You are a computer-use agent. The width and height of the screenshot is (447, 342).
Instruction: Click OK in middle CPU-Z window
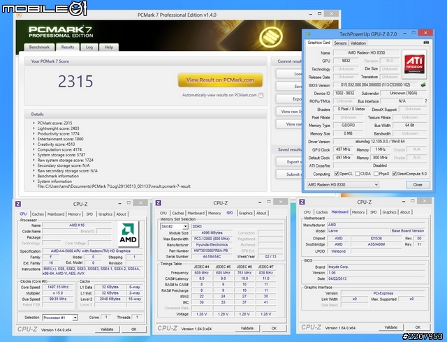(x=274, y=328)
